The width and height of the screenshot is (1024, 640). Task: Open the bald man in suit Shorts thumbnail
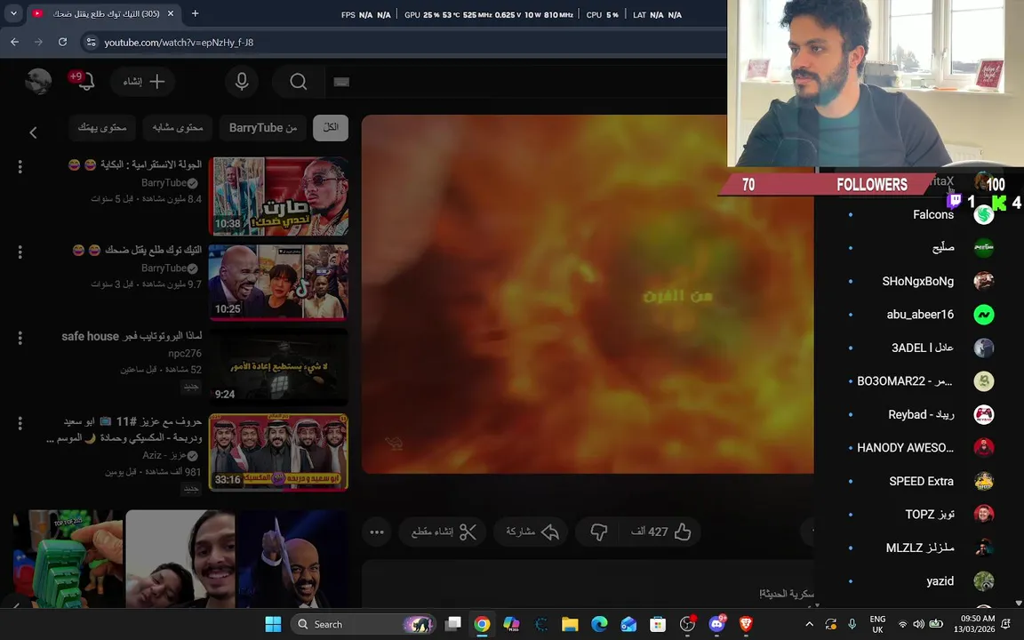tap(292, 559)
